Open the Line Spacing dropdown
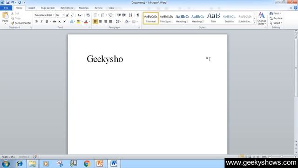 118,21
